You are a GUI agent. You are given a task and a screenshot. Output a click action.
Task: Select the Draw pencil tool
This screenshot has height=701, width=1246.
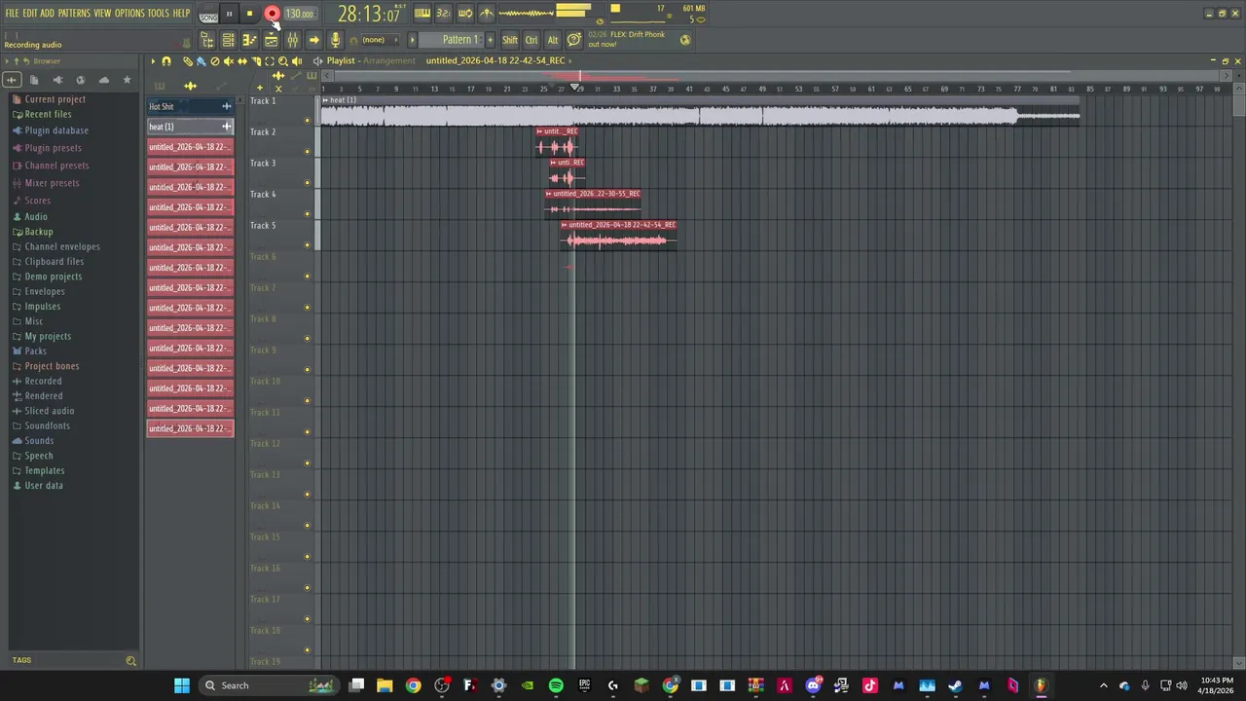click(188, 61)
